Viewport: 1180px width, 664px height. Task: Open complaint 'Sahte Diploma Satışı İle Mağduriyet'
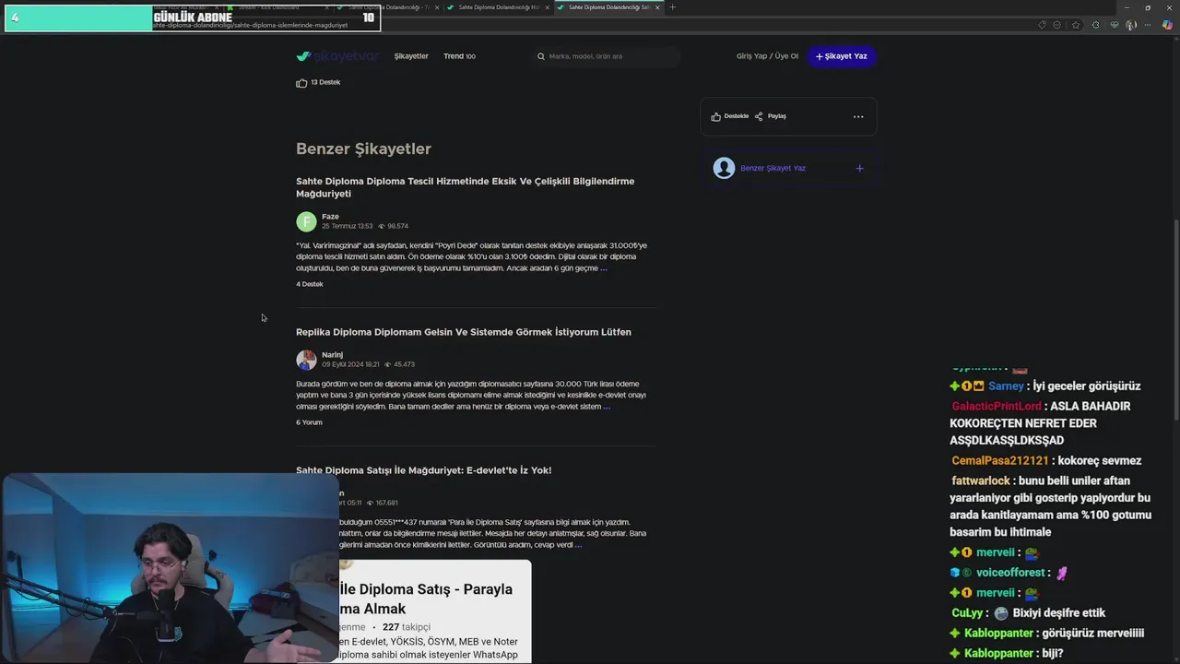(x=423, y=470)
